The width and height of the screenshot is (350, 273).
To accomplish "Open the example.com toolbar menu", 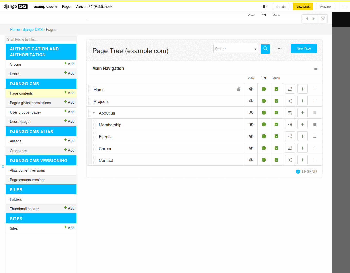I will (x=45, y=7).
